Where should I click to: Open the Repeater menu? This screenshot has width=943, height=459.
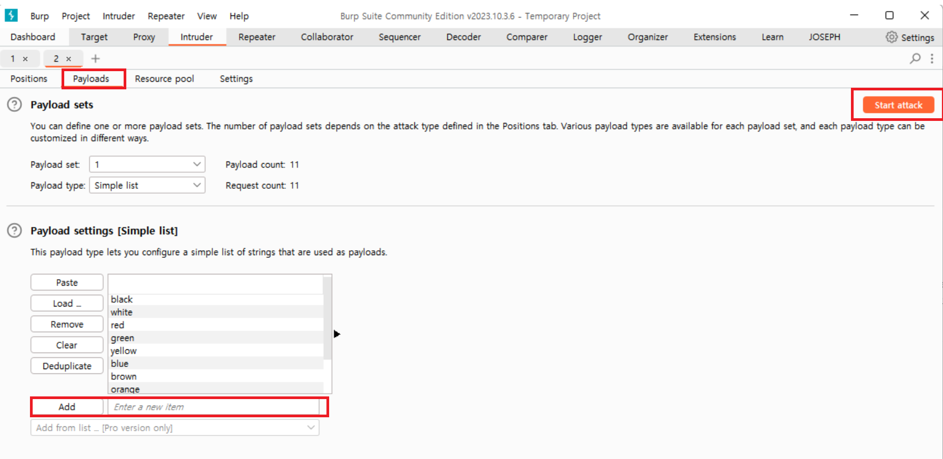click(x=166, y=16)
